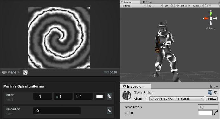This screenshot has height=119, width=220.
Task: Open the material help book icon
Action: pyautogui.click(x=210, y=92)
